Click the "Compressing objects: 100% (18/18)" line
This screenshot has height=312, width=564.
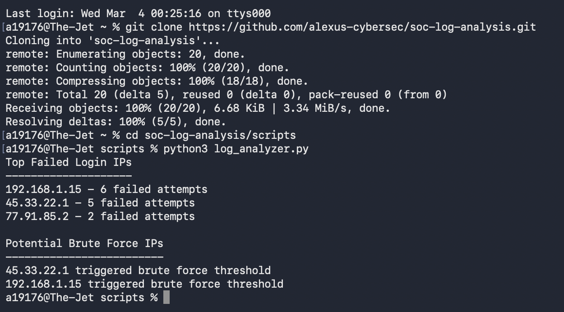coord(157,81)
